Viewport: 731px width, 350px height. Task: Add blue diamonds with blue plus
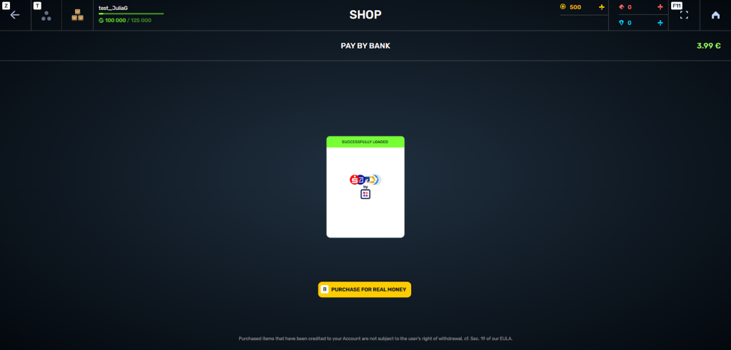pos(660,23)
